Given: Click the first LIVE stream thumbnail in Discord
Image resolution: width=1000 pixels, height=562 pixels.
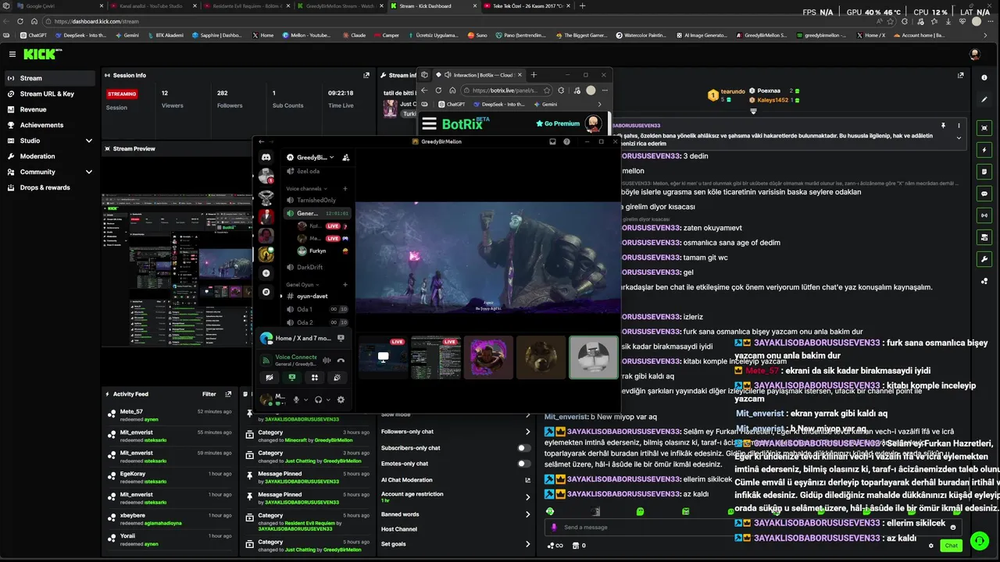Looking at the screenshot, I should 383,357.
